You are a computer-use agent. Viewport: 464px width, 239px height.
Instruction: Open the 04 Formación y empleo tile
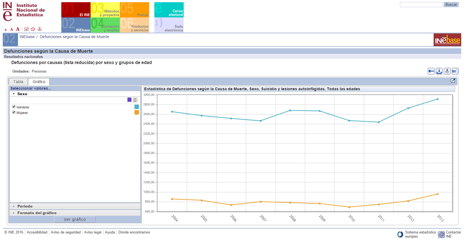(105, 25)
